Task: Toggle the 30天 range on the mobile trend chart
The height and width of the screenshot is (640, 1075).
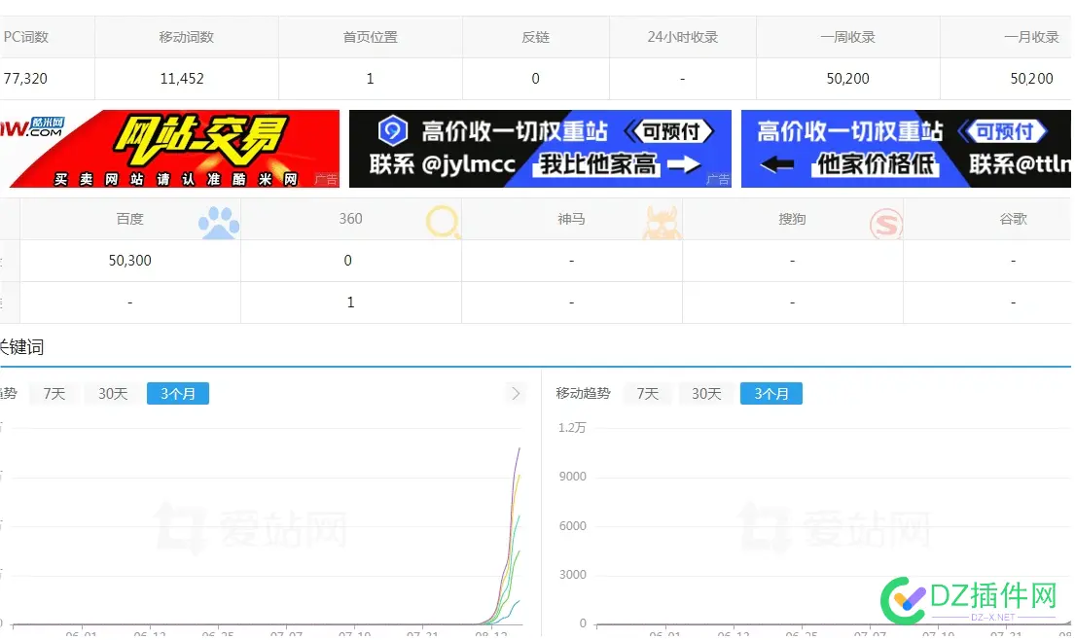Action: coord(705,393)
